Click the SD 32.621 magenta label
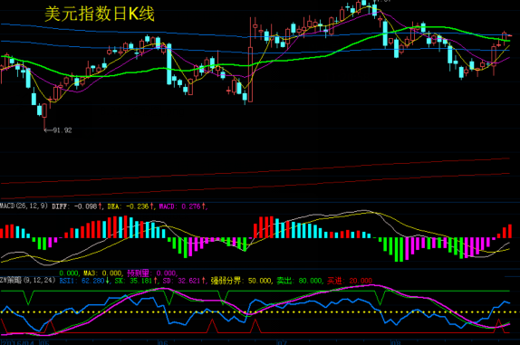 (185, 281)
